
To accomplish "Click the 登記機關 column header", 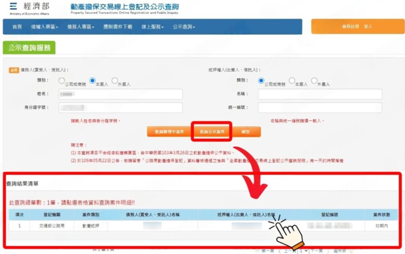I will (x=52, y=214).
